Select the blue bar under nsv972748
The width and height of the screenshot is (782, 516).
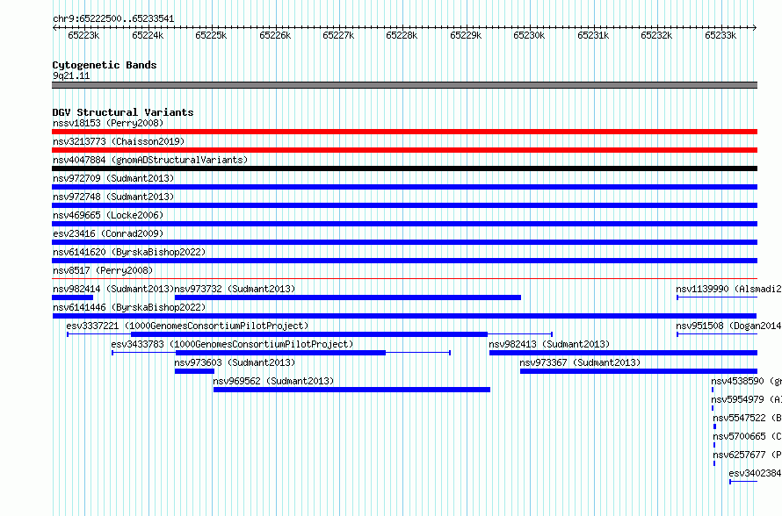point(404,205)
